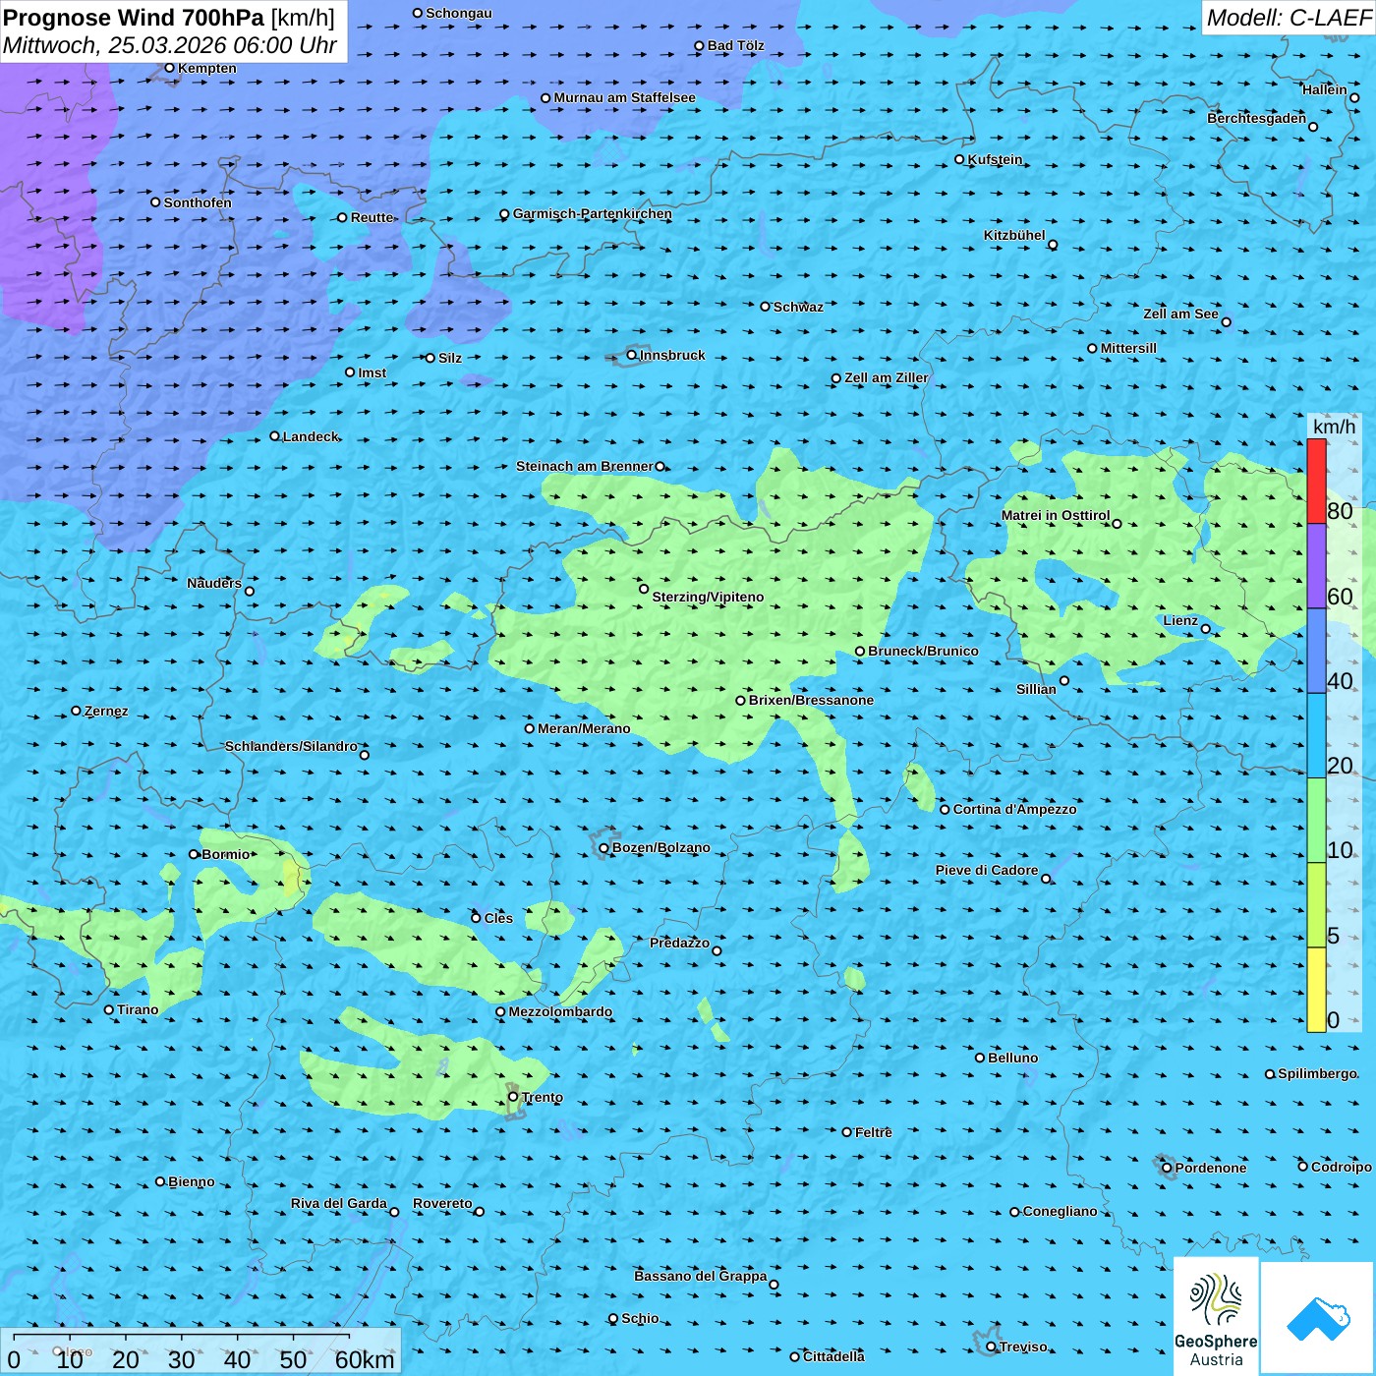Click the GeoSphere Austria logo
1376x1376 pixels.
pyautogui.click(x=1216, y=1317)
